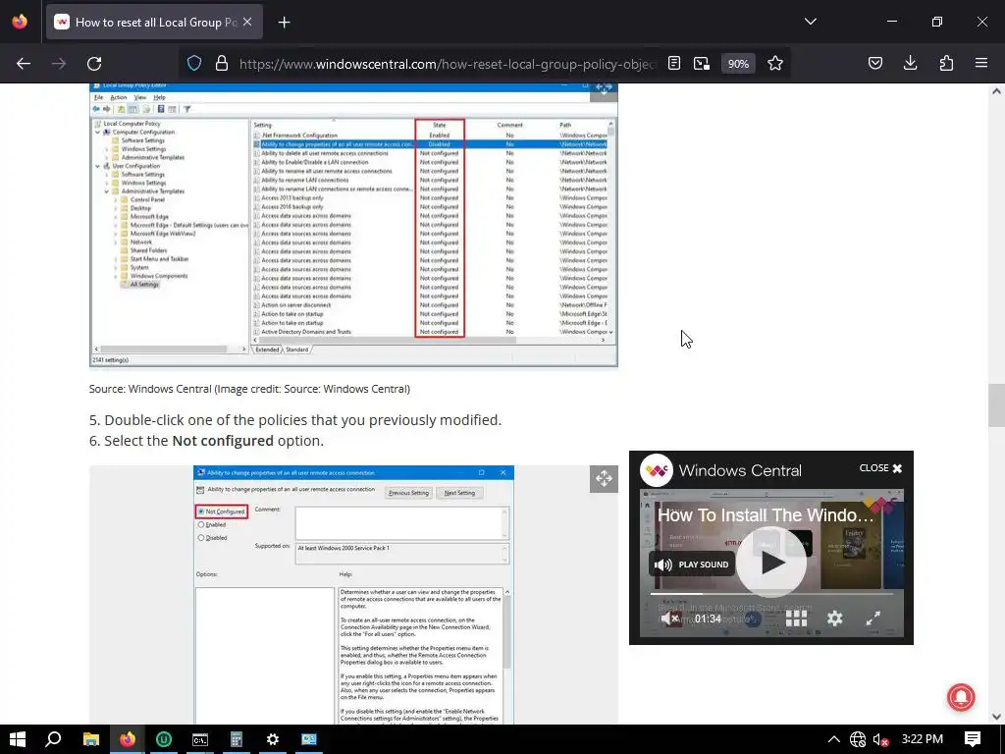Open clock showing 3:22 PM
This screenshot has width=1005, height=754.
[922, 739]
